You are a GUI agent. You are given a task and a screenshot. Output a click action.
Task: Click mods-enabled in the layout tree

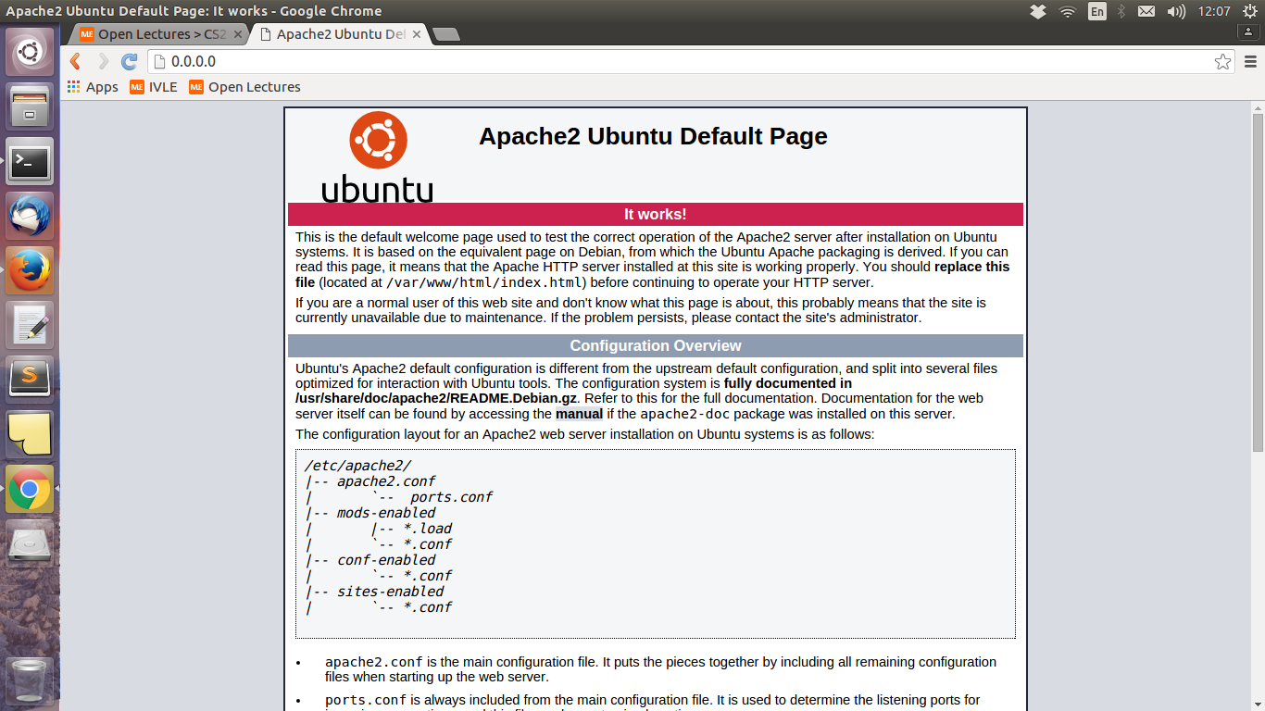tap(386, 513)
